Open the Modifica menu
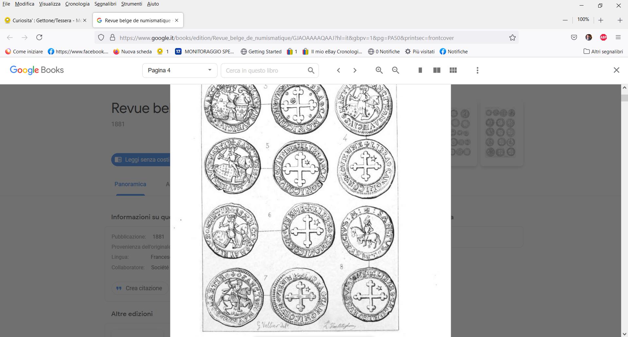Image resolution: width=628 pixels, height=337 pixels. [25, 4]
